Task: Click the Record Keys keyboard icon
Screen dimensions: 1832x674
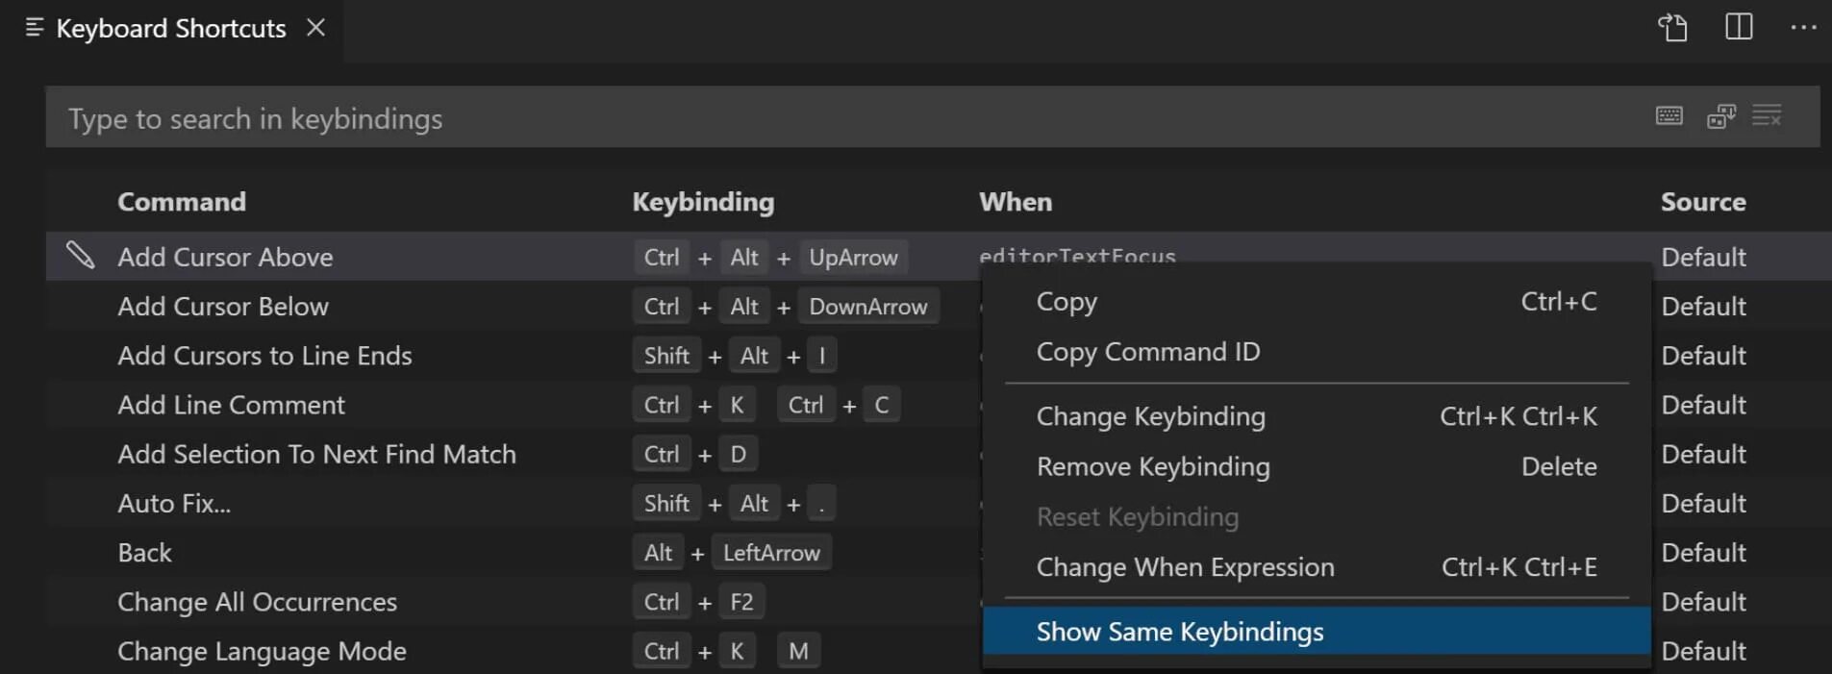Action: (1669, 116)
